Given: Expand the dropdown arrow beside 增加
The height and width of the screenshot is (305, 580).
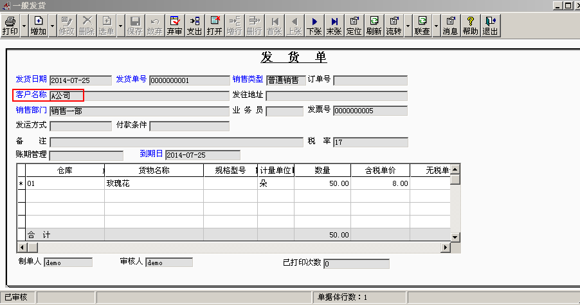Looking at the screenshot, I should (x=52, y=26).
